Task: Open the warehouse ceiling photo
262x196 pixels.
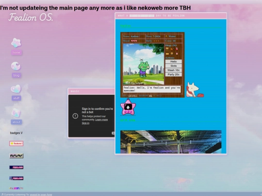Action: pyautogui.click(x=171, y=142)
